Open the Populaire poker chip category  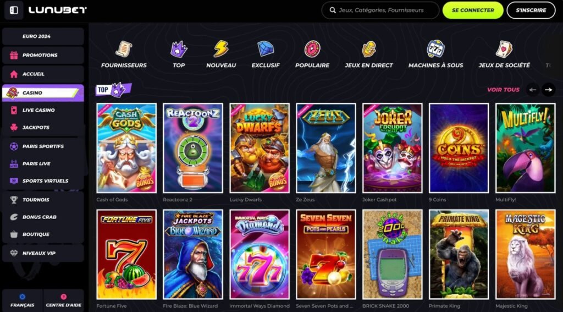pos(312,50)
